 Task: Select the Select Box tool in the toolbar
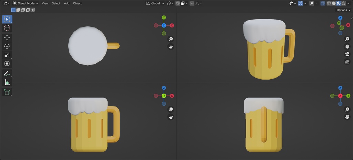pyautogui.click(x=7, y=19)
